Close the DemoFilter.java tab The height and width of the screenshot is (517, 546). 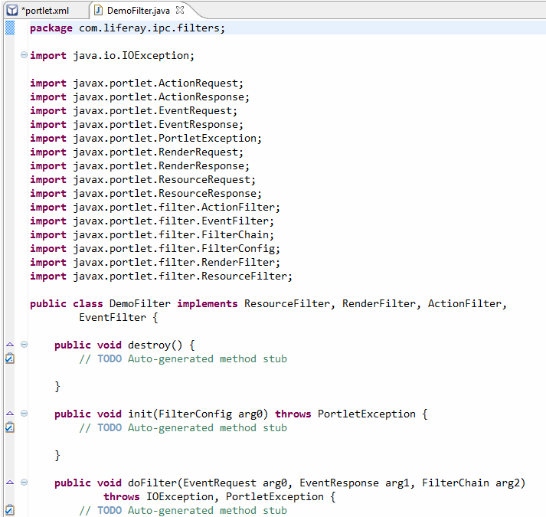(180, 10)
